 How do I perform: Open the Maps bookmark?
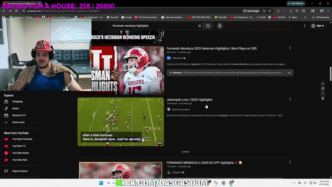click(293, 17)
